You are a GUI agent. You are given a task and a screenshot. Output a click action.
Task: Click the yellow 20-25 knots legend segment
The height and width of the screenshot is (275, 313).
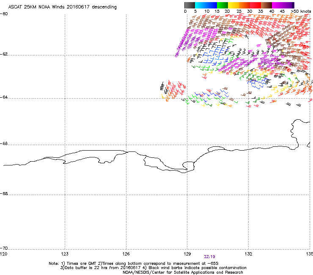pos(233,5)
